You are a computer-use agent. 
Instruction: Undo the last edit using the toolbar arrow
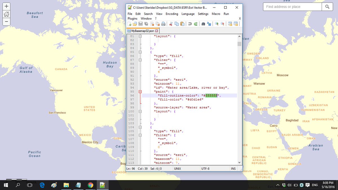point(190,24)
